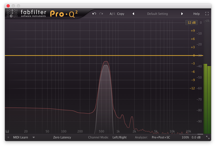Click the 100% output gain scale
Screen dimensions: 216x147
pos(185,137)
